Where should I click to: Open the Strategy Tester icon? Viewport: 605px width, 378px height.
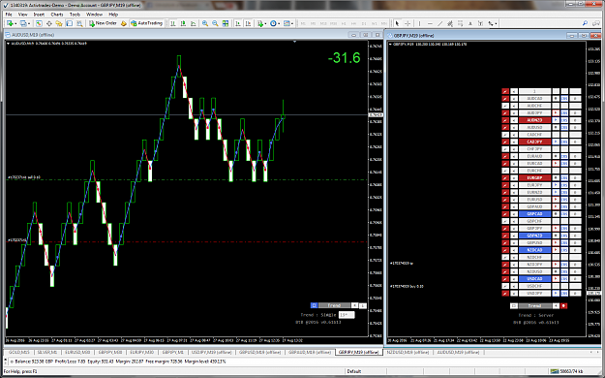79,23
